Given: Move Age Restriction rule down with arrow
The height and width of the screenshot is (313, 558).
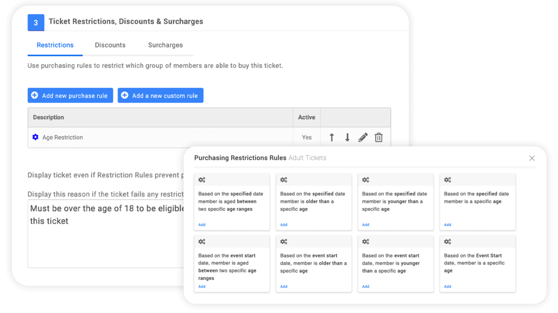Looking at the screenshot, I should pos(347,137).
